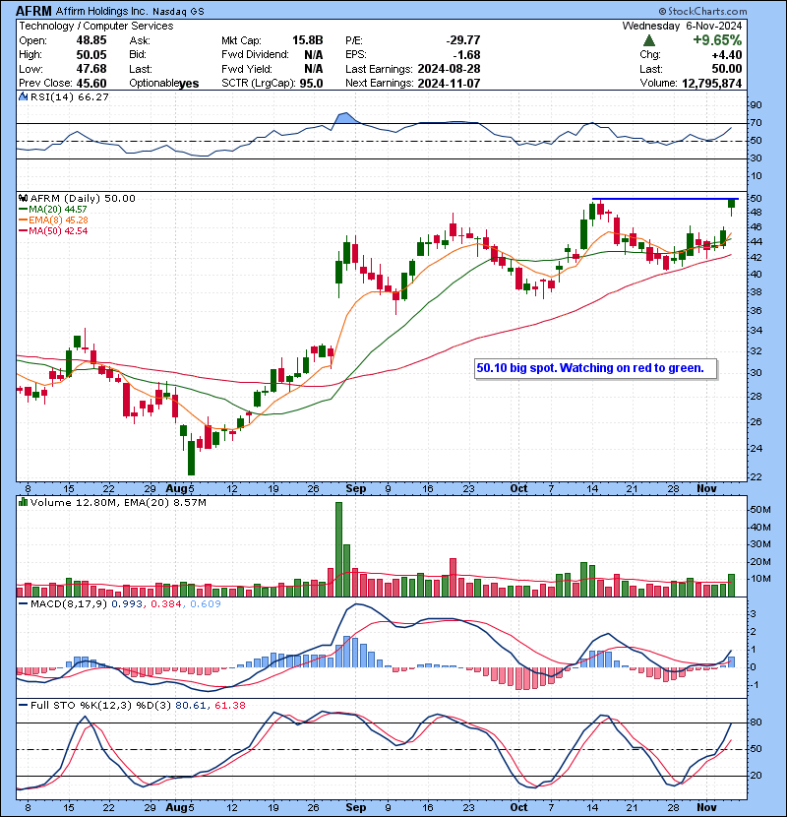The width and height of the screenshot is (787, 817).
Task: Click the green up-triangle change indicator
Action: pyautogui.click(x=649, y=40)
